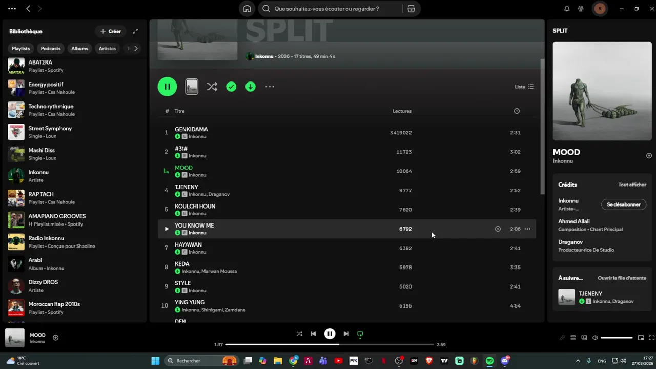Toggle the album saved checkmark

click(x=231, y=87)
